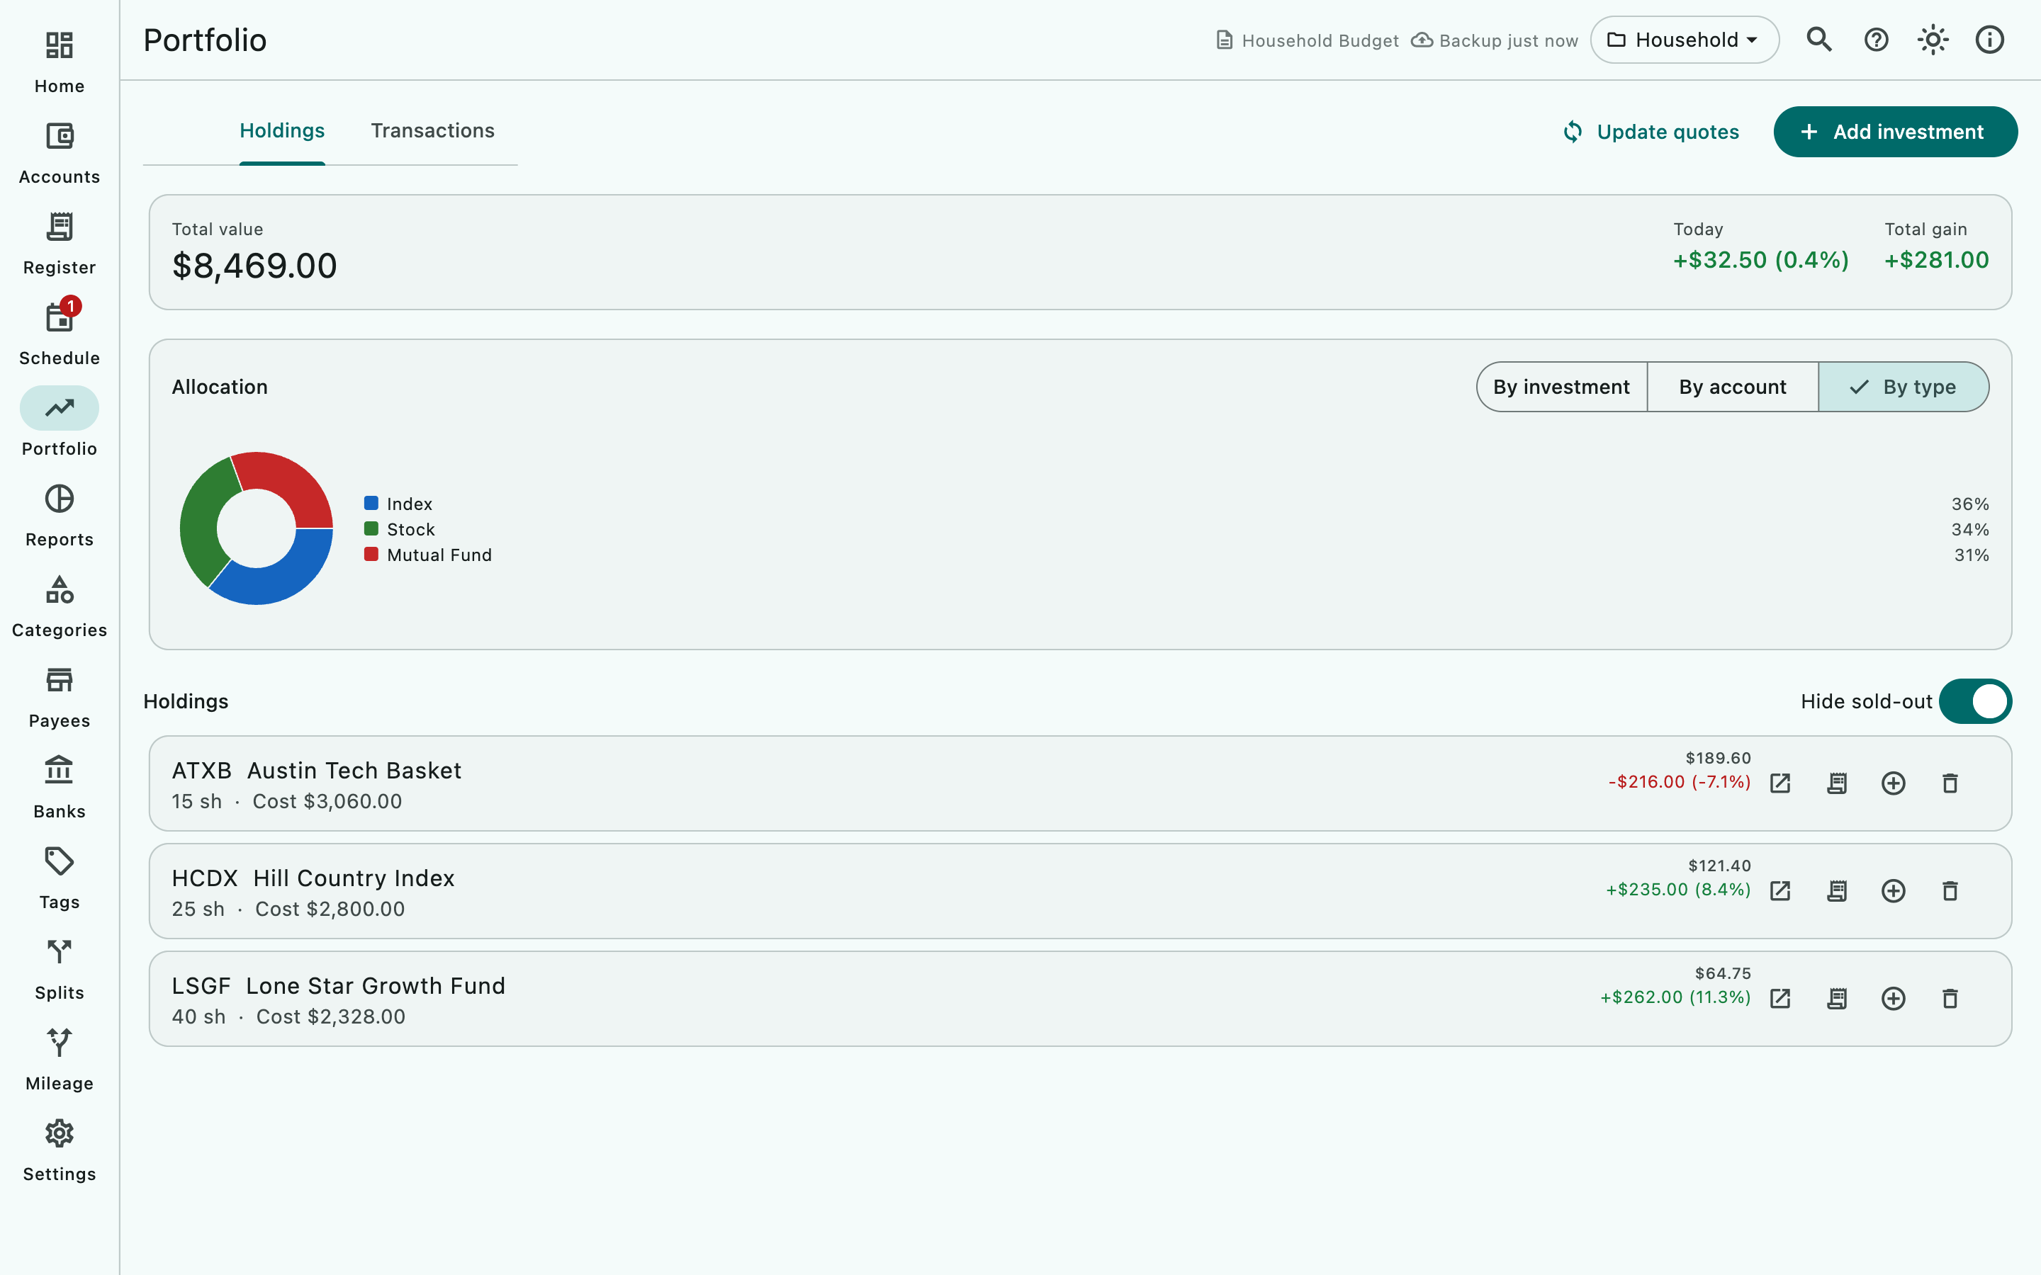Add transaction to HCDX with plus icon

coord(1894,891)
